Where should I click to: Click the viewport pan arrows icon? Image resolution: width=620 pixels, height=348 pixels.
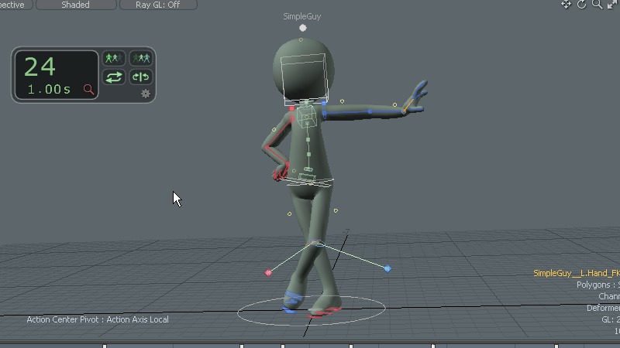pos(567,5)
